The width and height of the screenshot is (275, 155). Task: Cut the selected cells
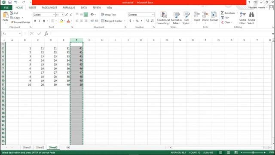(x=14, y=13)
